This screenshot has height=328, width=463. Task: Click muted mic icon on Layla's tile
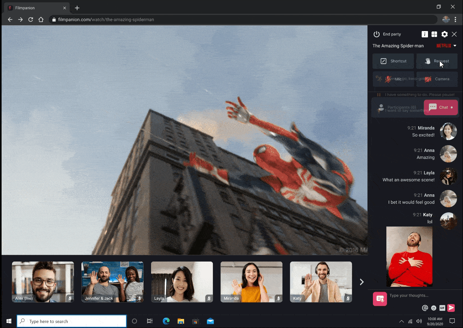tap(209, 299)
